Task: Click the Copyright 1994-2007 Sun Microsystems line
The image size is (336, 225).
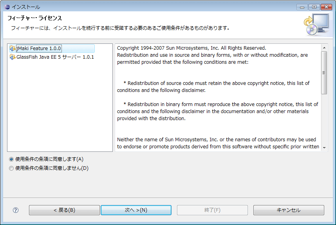Action: (191, 48)
